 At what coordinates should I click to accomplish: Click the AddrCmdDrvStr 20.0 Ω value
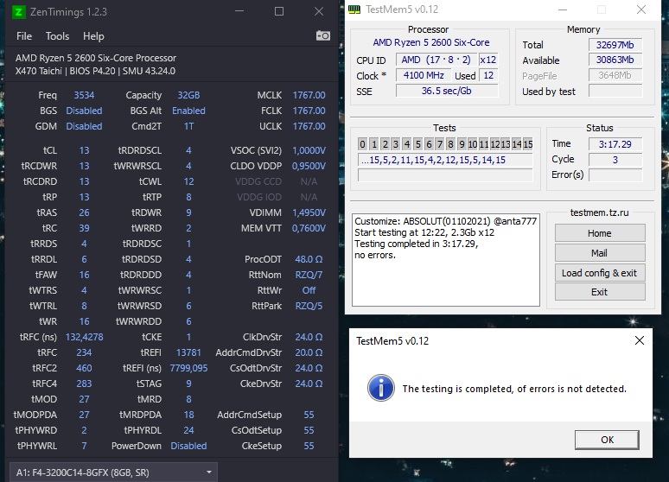click(309, 352)
